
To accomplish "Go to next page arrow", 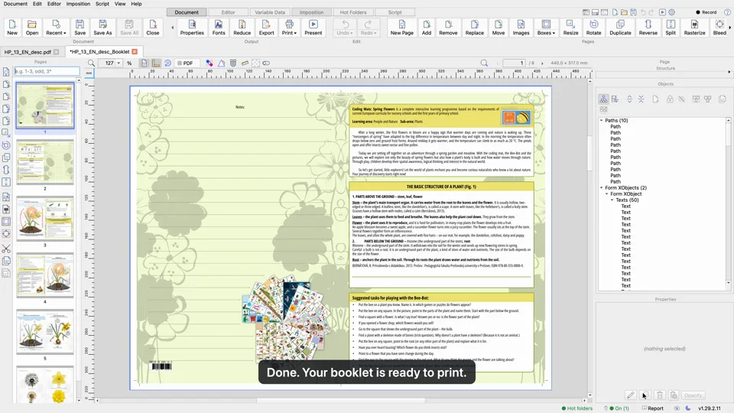I will pyautogui.click(x=542, y=63).
